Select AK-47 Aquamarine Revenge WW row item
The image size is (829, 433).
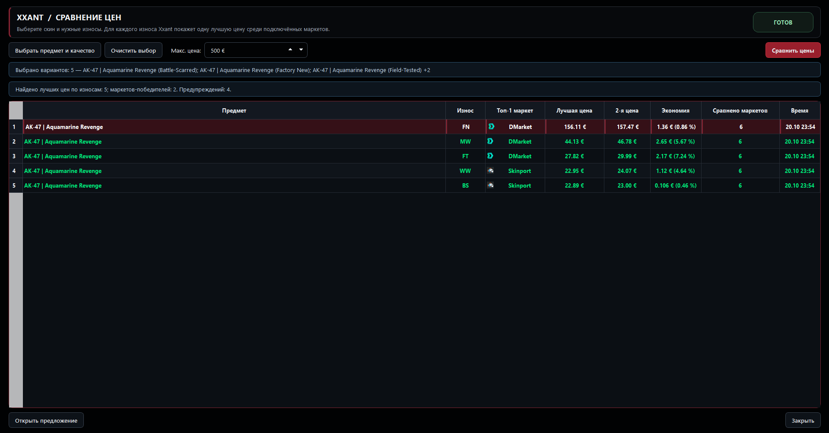click(x=234, y=171)
